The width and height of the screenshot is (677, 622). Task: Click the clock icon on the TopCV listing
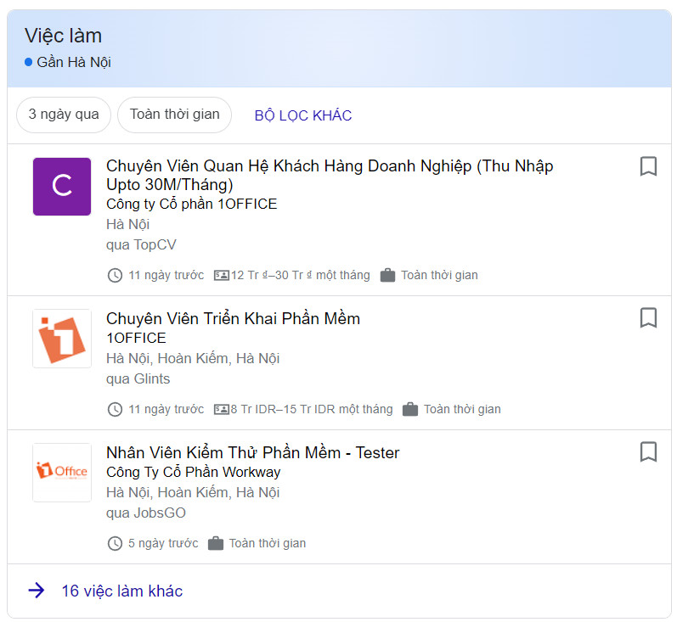(115, 275)
